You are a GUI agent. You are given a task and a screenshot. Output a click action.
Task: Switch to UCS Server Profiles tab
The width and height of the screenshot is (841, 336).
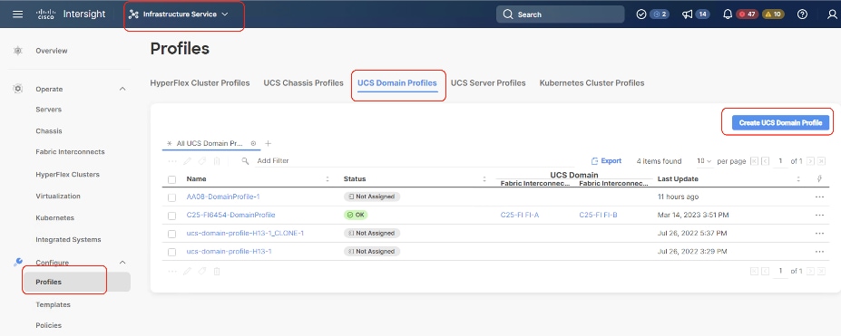point(488,83)
